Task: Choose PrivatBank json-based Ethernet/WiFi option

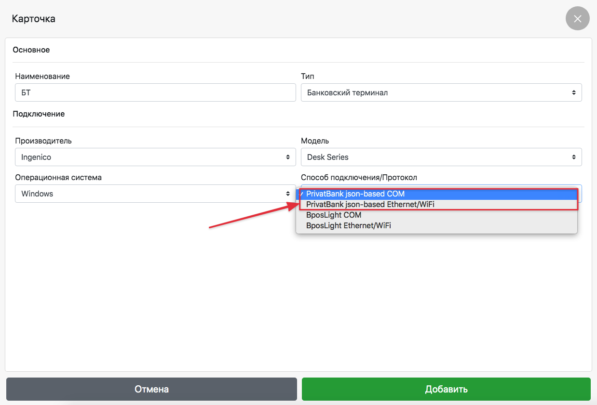Action: (370, 205)
